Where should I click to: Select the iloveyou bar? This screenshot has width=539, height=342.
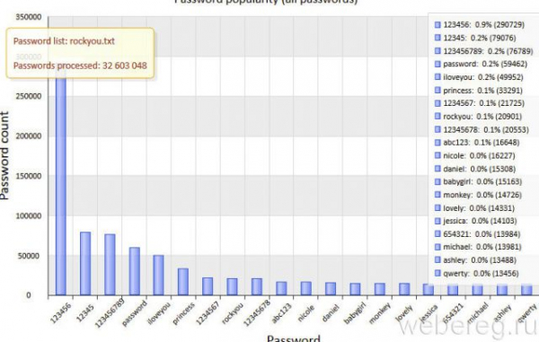tap(158, 275)
